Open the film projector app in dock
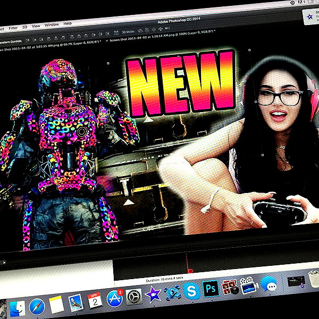Viewport: 319px width, 319px height. click(249, 285)
